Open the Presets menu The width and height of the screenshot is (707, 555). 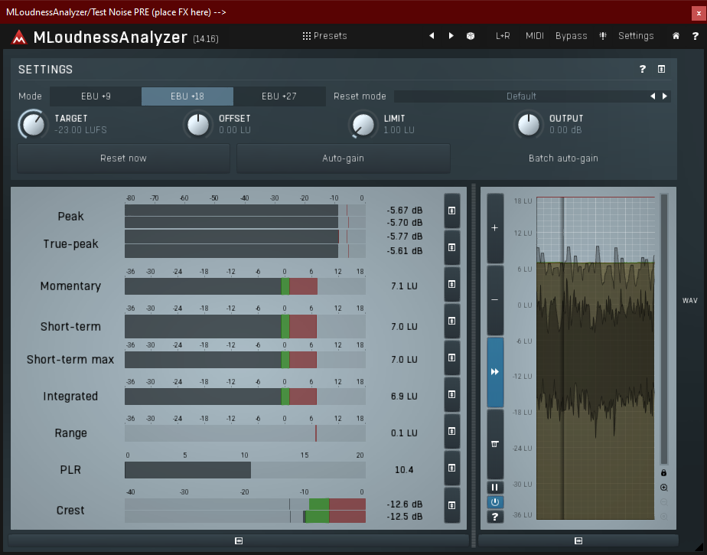(324, 36)
